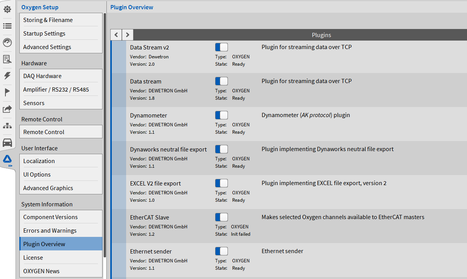Image resolution: width=467 pixels, height=279 pixels.
Task: Open Remote Control settings item
Action: [x=61, y=132]
